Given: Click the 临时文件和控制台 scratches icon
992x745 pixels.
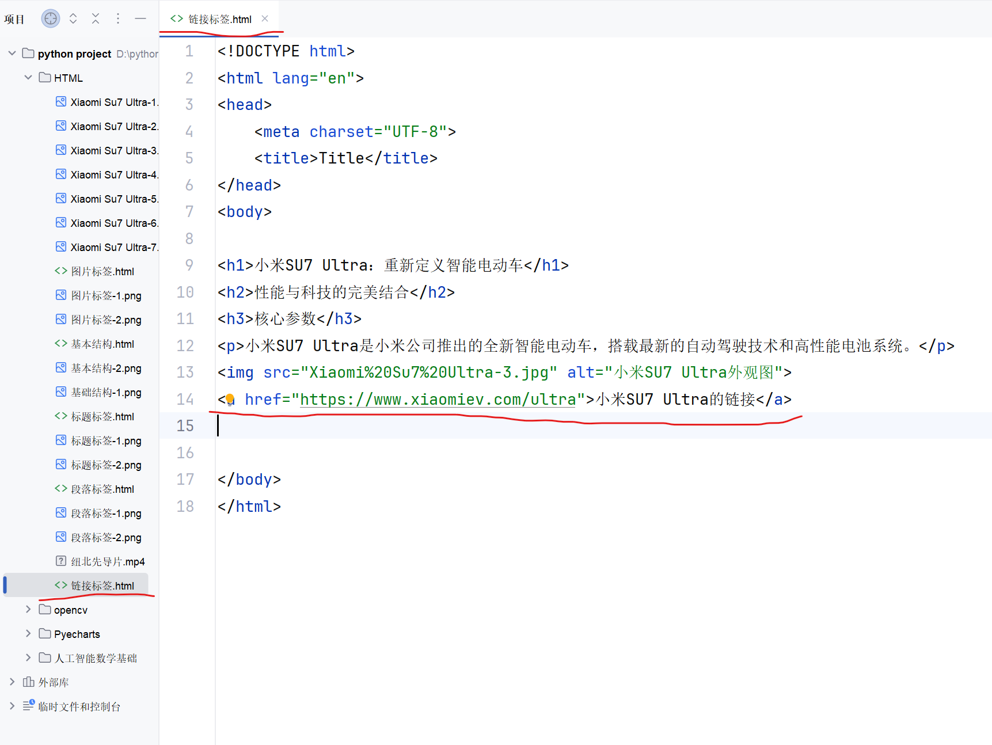Looking at the screenshot, I should 29,705.
